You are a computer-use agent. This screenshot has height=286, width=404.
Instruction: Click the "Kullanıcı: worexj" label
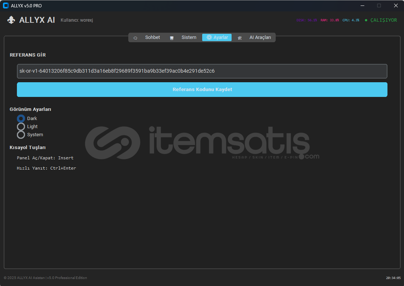coord(77,20)
